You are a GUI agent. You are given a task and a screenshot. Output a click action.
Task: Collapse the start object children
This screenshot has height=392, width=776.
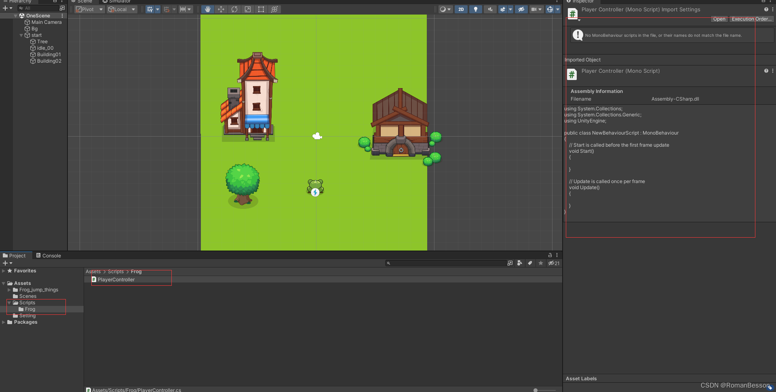pos(21,35)
